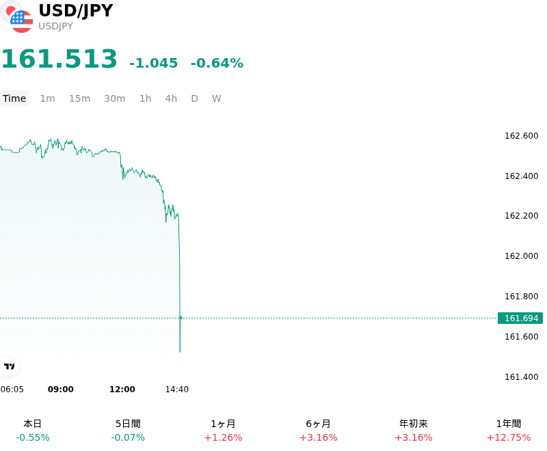Click the USD/JPY title link

coord(76,11)
